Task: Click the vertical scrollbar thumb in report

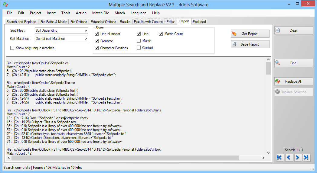Action: (x=268, y=68)
